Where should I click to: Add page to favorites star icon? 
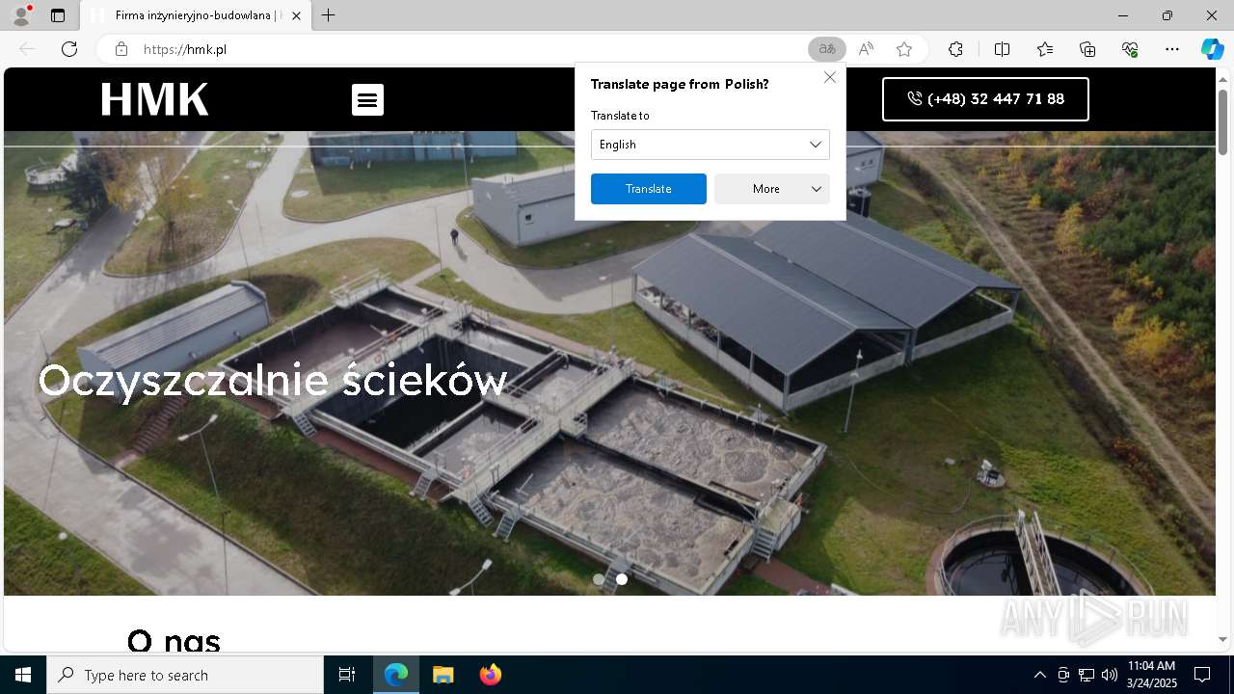pyautogui.click(x=904, y=49)
